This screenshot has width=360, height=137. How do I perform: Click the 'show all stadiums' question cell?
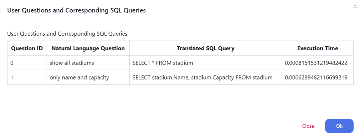point(88,63)
